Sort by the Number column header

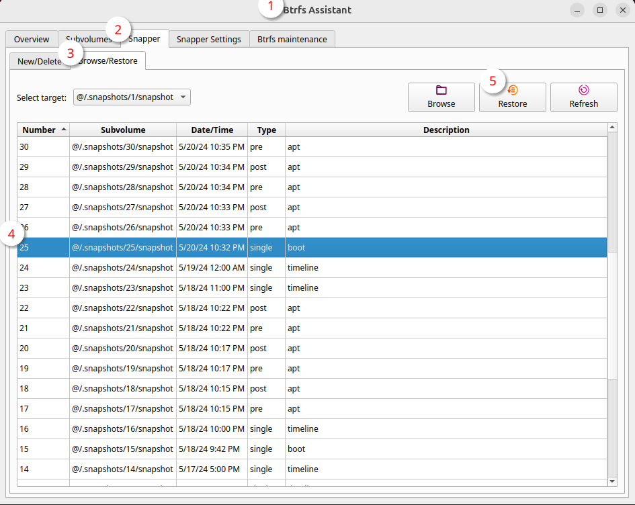point(44,130)
